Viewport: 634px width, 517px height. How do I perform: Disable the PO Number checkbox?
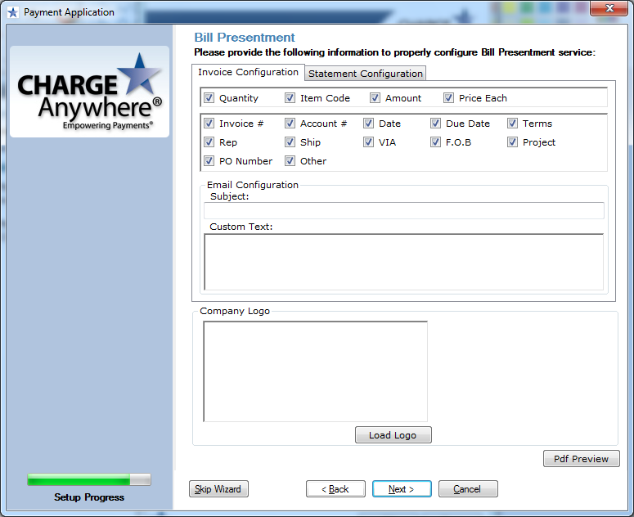tap(209, 161)
